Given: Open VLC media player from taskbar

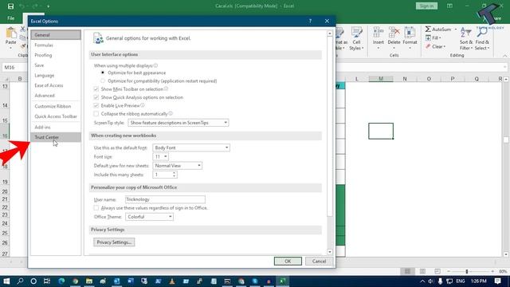Looking at the screenshot, I should pyautogui.click(x=172, y=281).
